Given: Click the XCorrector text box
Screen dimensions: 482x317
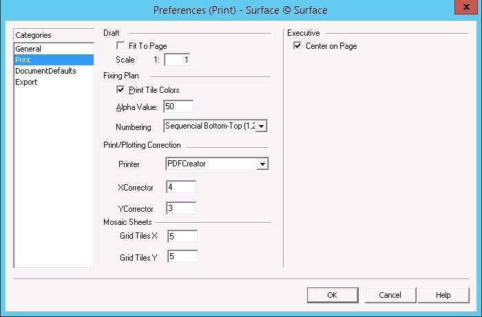Looking at the screenshot, I should pyautogui.click(x=180, y=187).
